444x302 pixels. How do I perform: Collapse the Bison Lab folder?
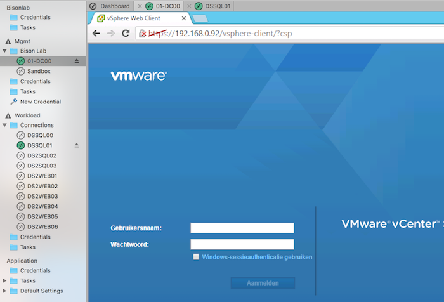(6, 51)
